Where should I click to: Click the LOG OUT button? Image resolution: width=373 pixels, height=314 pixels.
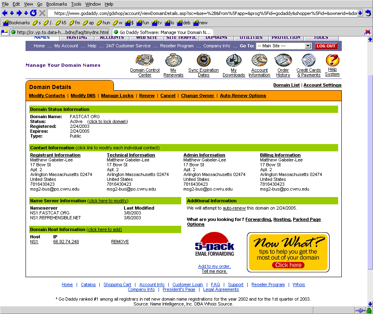click(x=326, y=46)
